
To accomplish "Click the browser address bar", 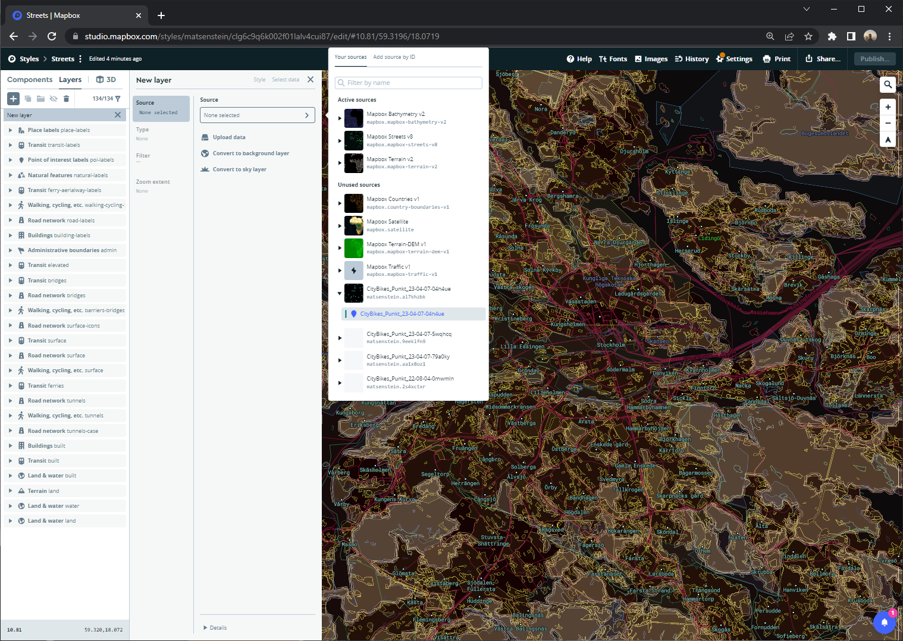I will [416, 36].
